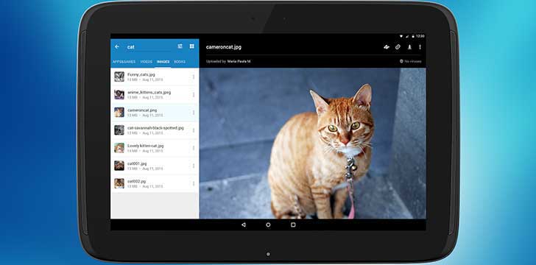536x265 pixels.
Task: Switch to the Videos tab
Action: (x=147, y=62)
